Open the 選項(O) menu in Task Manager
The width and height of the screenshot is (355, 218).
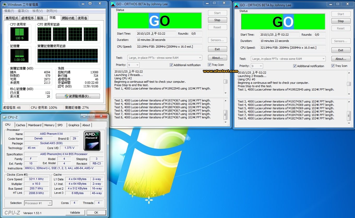point(23,11)
